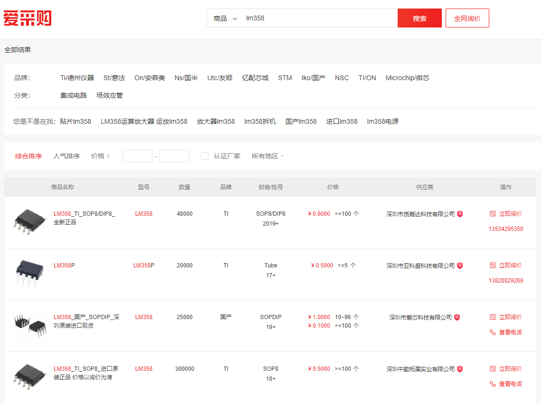Viewport: 541px width, 403px height.
Task: Click phone number 13534295350
Action: [506, 229]
